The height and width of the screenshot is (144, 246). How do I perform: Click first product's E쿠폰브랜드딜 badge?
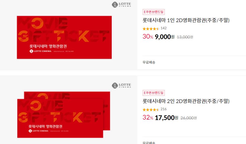154,12
